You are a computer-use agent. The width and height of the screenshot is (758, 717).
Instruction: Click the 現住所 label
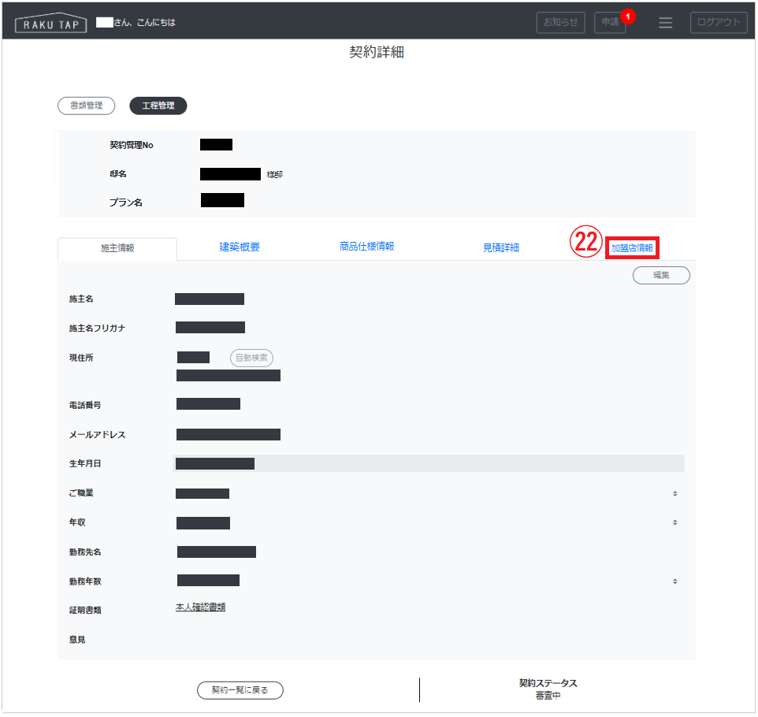(x=81, y=358)
